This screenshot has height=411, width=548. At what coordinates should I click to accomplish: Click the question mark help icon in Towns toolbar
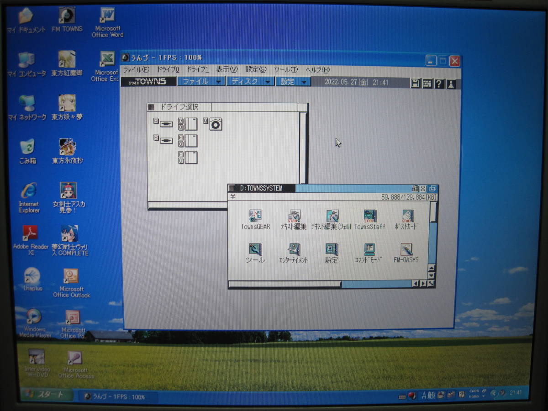point(439,84)
